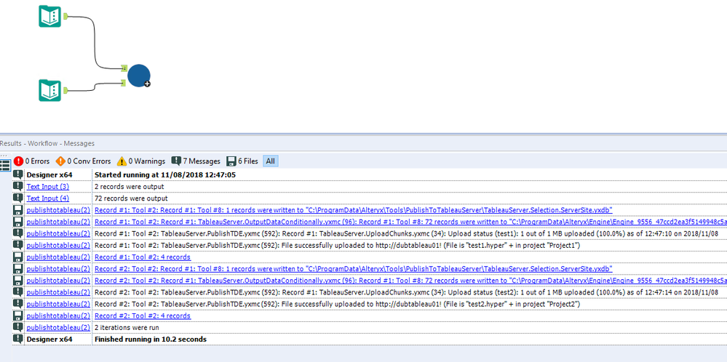Click publishtotableau(2) link on '2 iterations were run' row
The width and height of the screenshot is (727, 362).
(58, 328)
